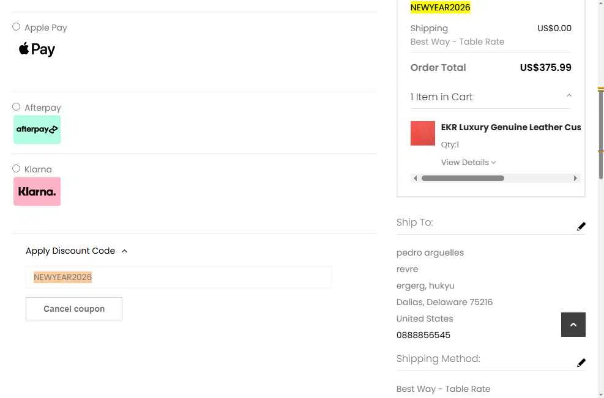Edit the Shipping Method pencil icon

(x=581, y=363)
